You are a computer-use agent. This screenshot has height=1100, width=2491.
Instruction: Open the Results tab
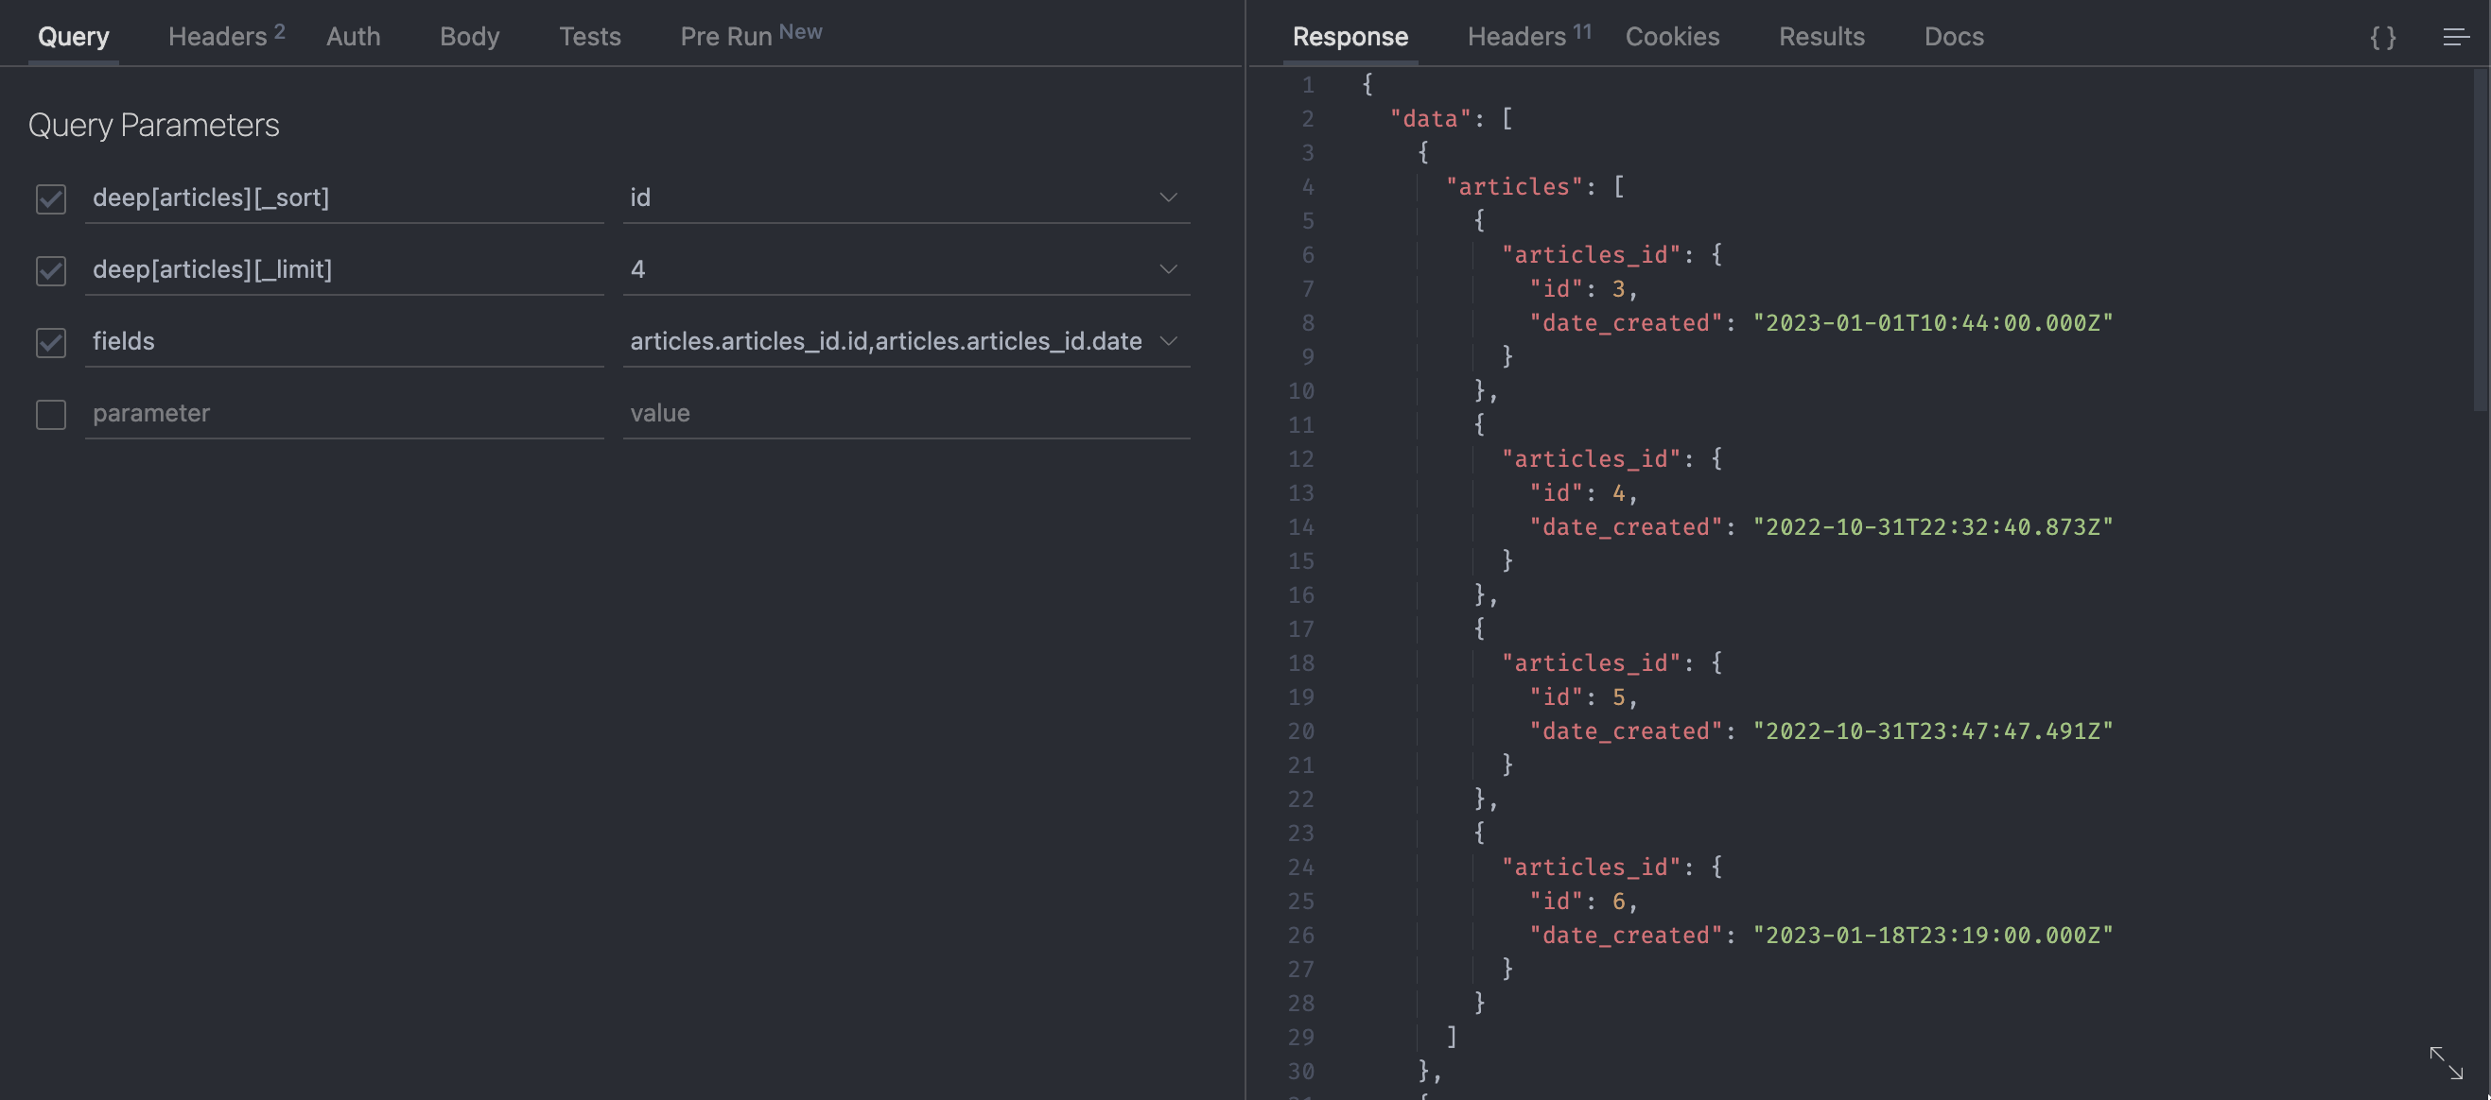click(x=1820, y=37)
